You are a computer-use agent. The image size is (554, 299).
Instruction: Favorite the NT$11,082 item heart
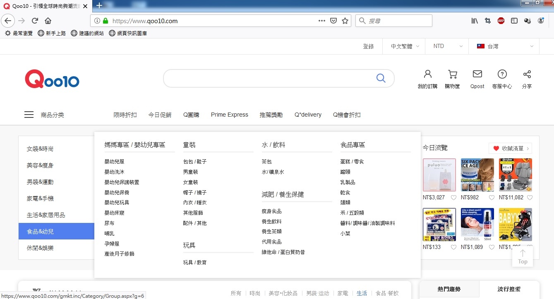[530, 198]
